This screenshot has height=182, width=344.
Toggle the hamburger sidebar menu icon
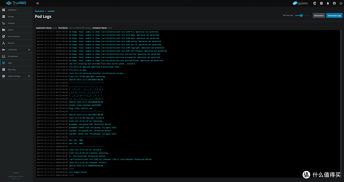[38, 3]
